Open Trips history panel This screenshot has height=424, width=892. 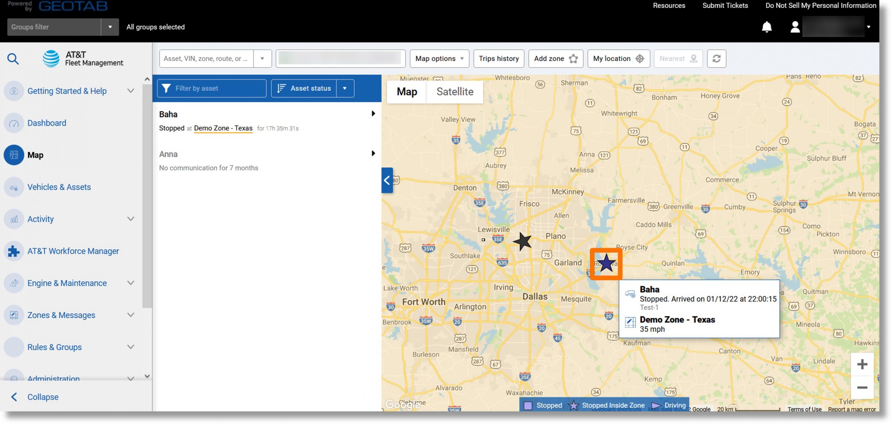[498, 58]
